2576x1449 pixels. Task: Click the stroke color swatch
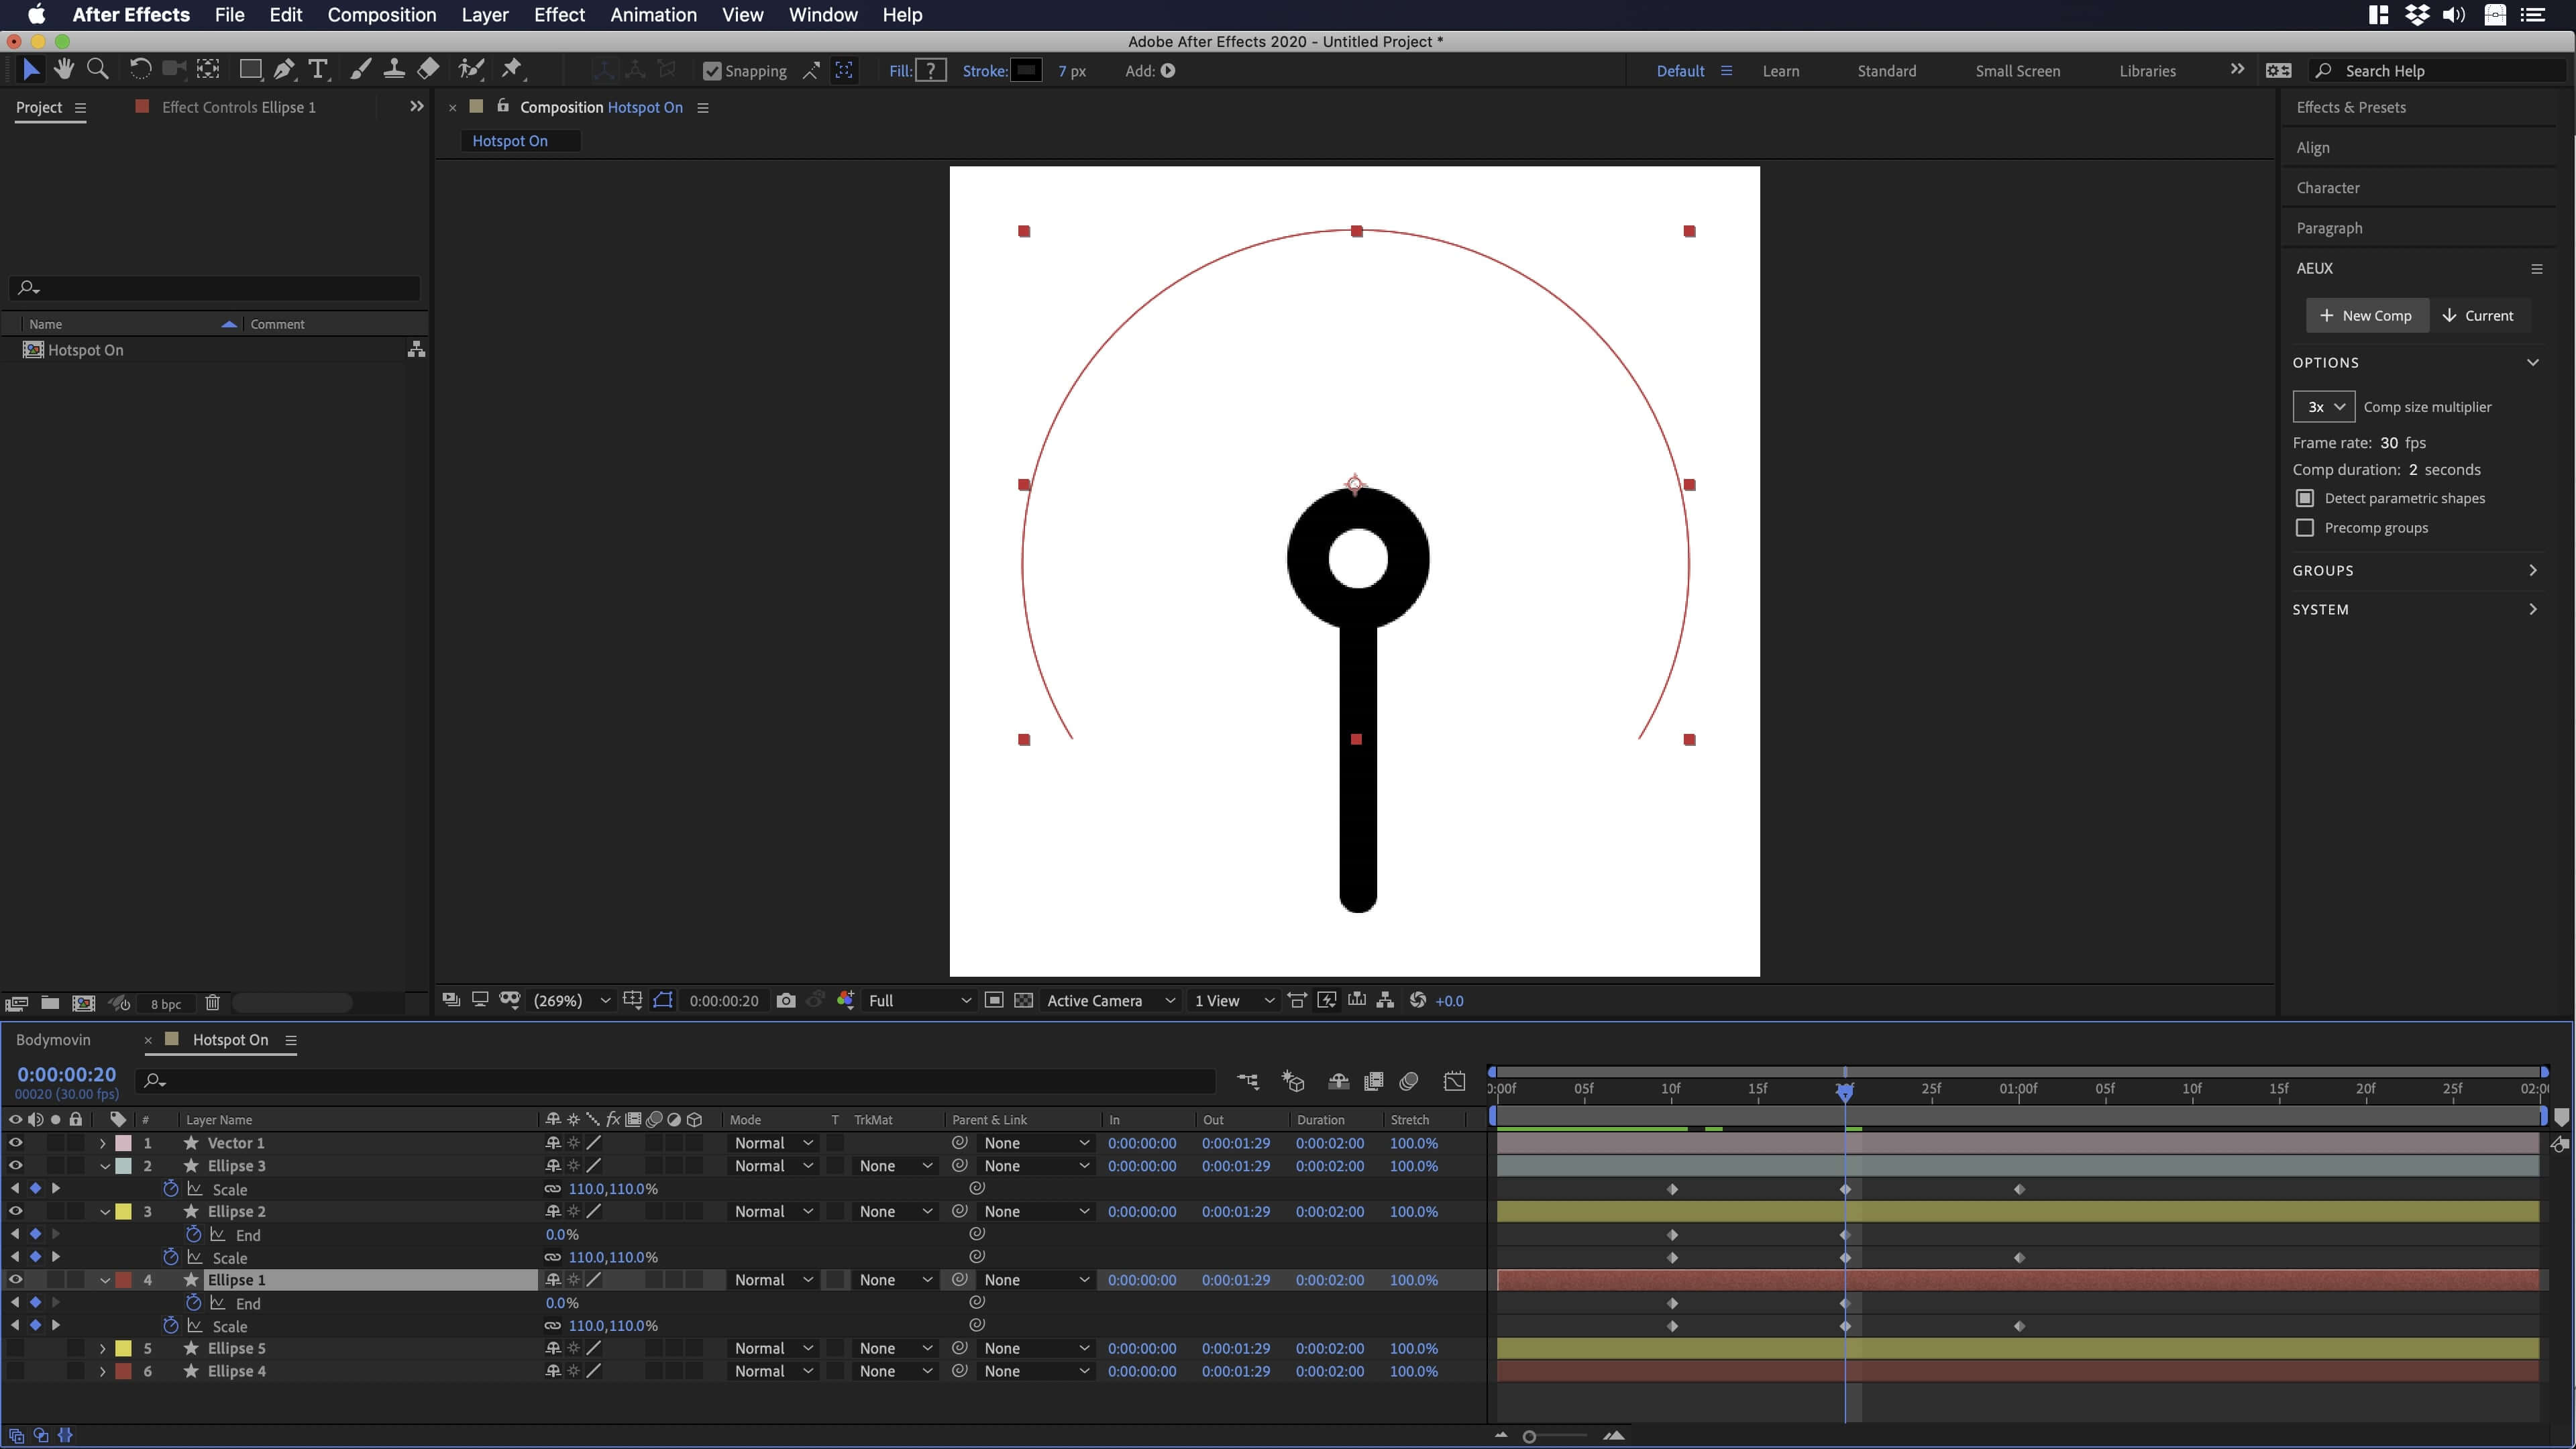point(1027,70)
